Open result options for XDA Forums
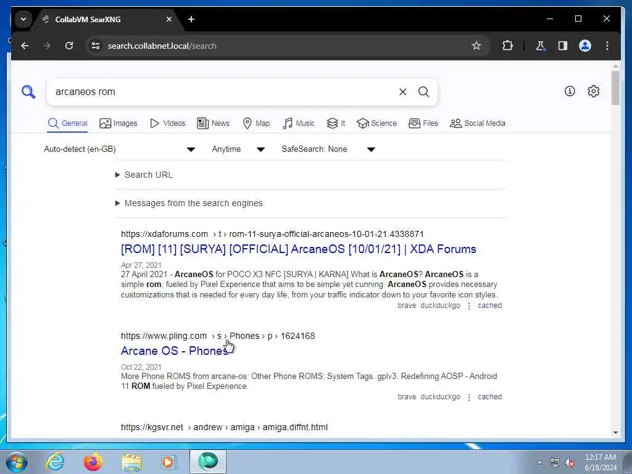 469,306
